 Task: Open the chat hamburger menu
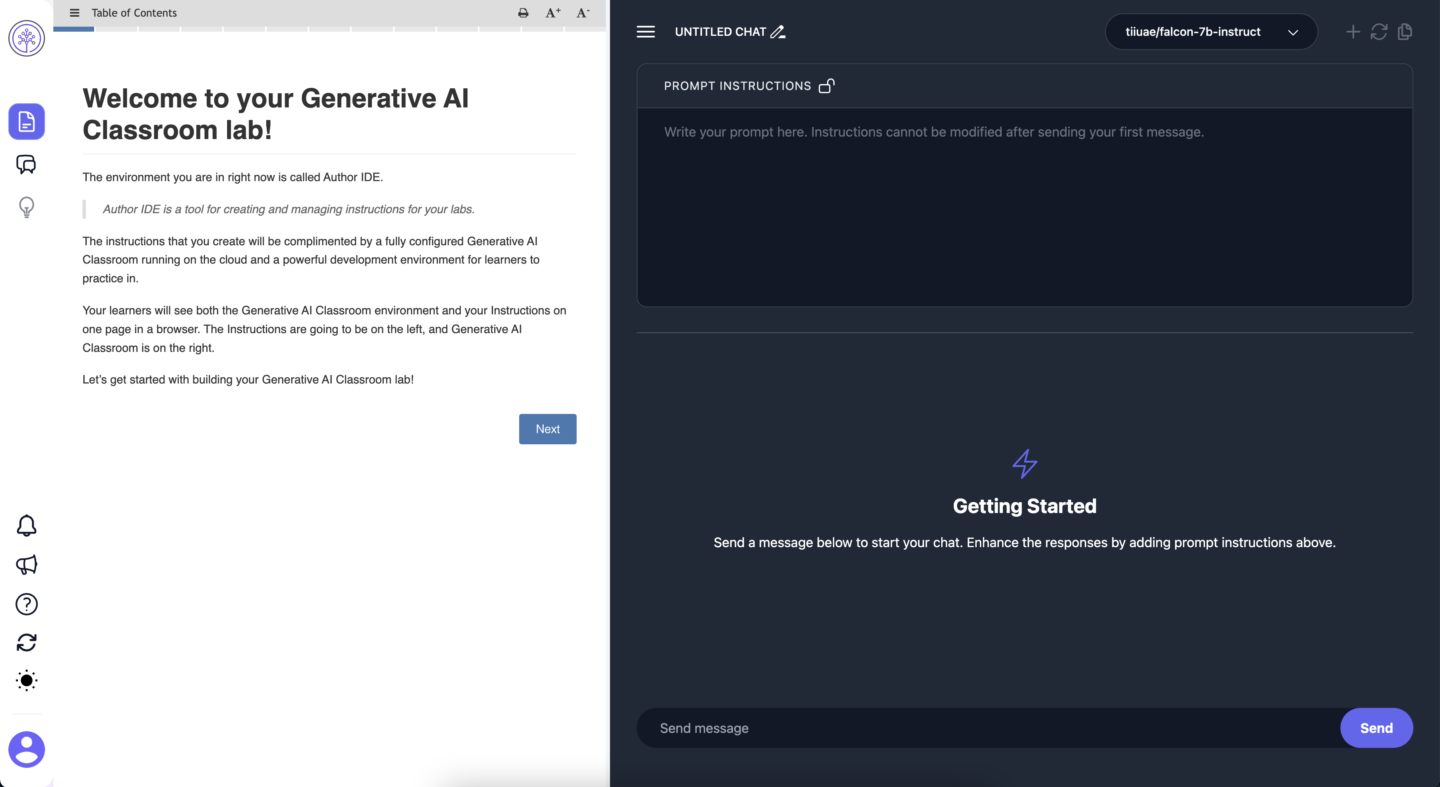pos(646,32)
